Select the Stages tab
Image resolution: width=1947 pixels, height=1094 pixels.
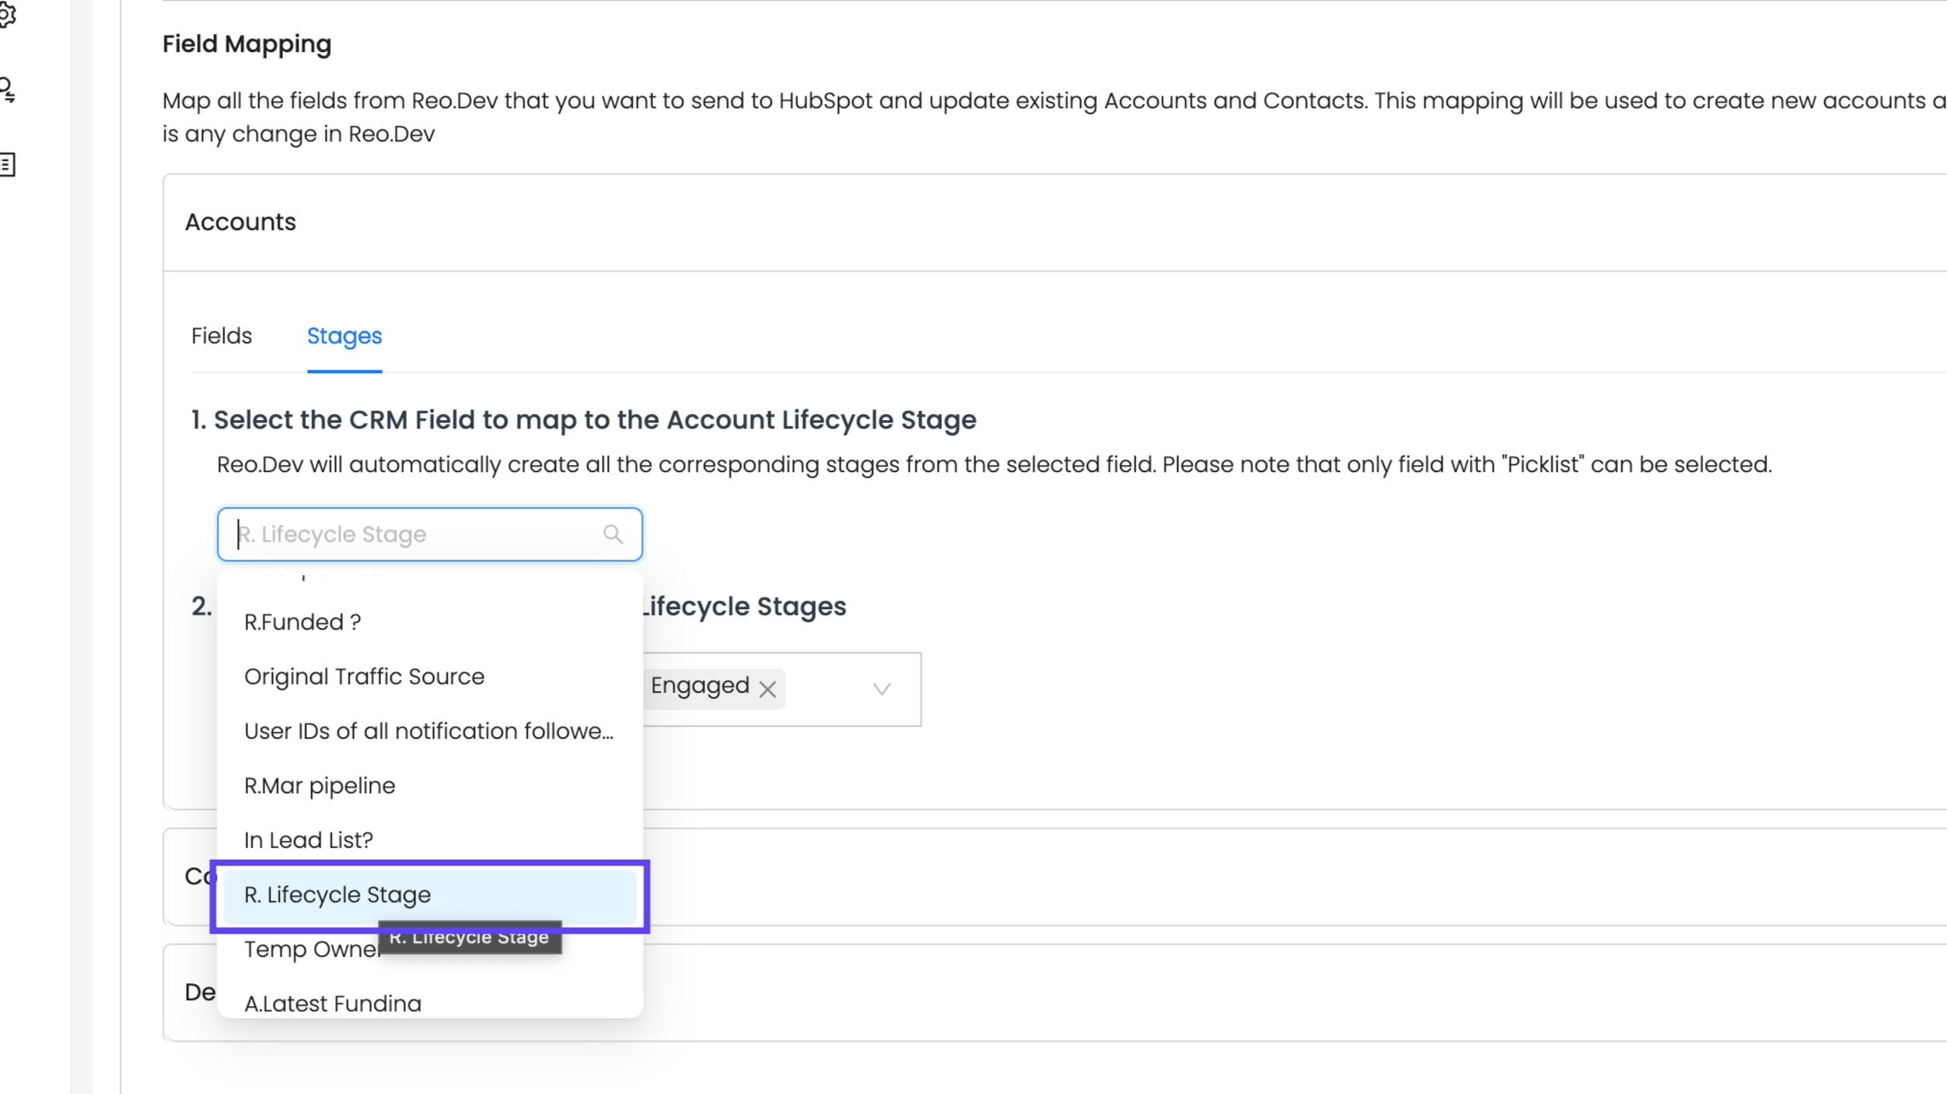coord(344,336)
